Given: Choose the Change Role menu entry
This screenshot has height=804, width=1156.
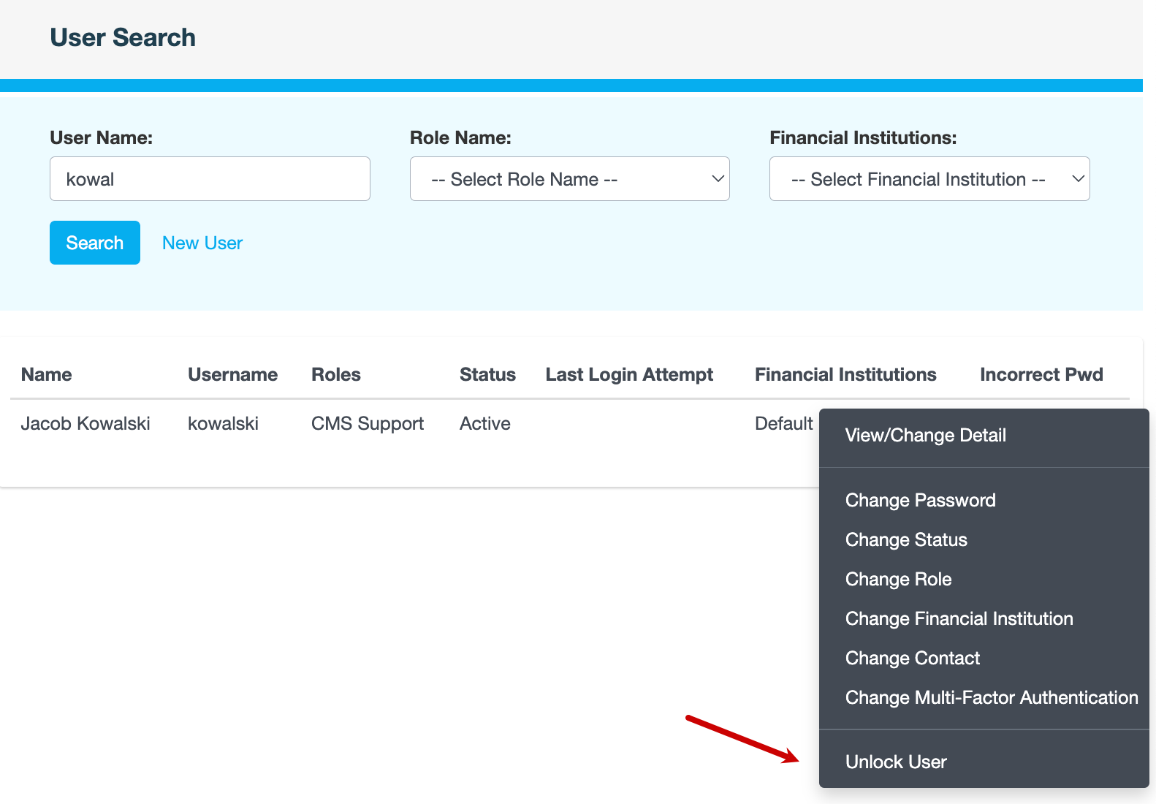Looking at the screenshot, I should point(898,580).
